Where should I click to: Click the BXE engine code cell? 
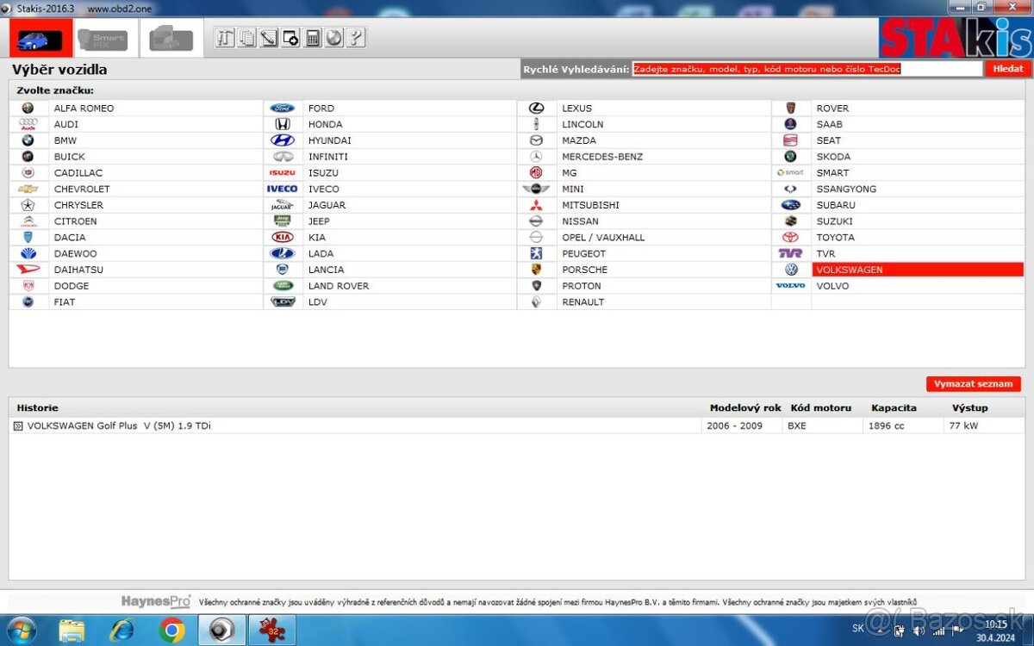point(822,425)
